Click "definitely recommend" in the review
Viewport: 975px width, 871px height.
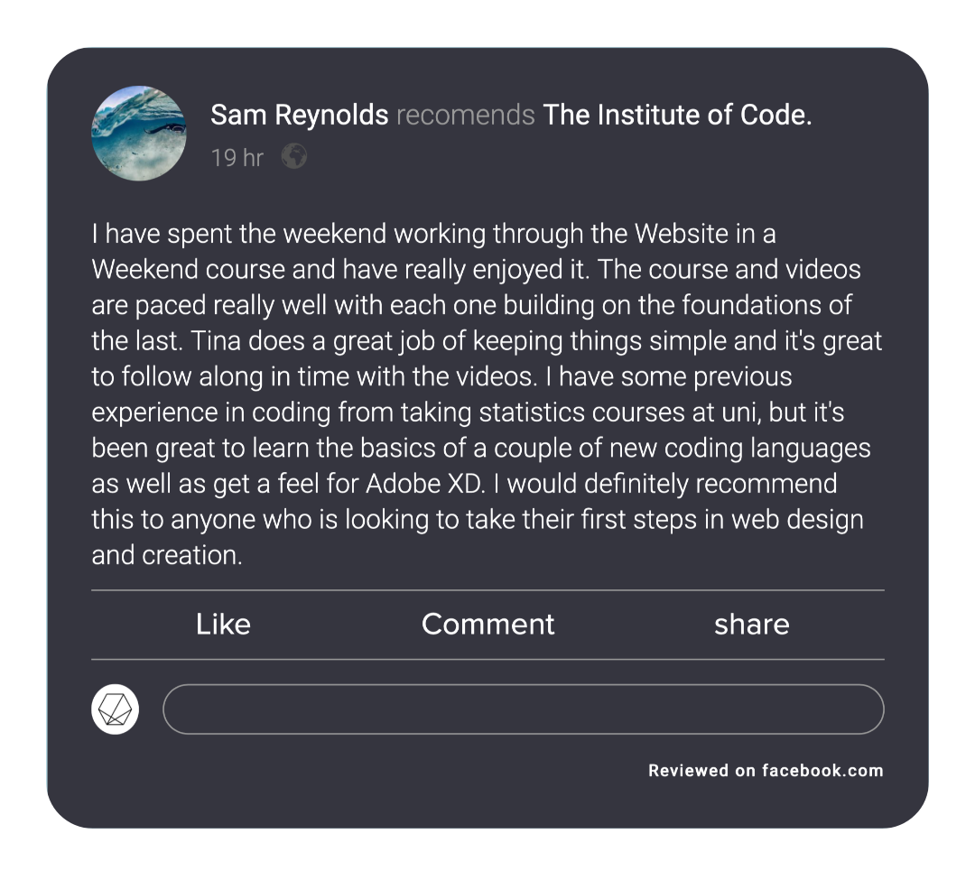coord(710,484)
